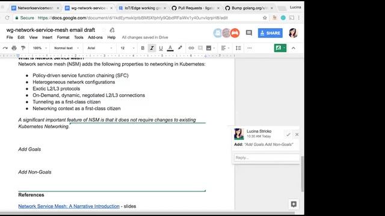Insert a link with the chain icon

pos(191,48)
